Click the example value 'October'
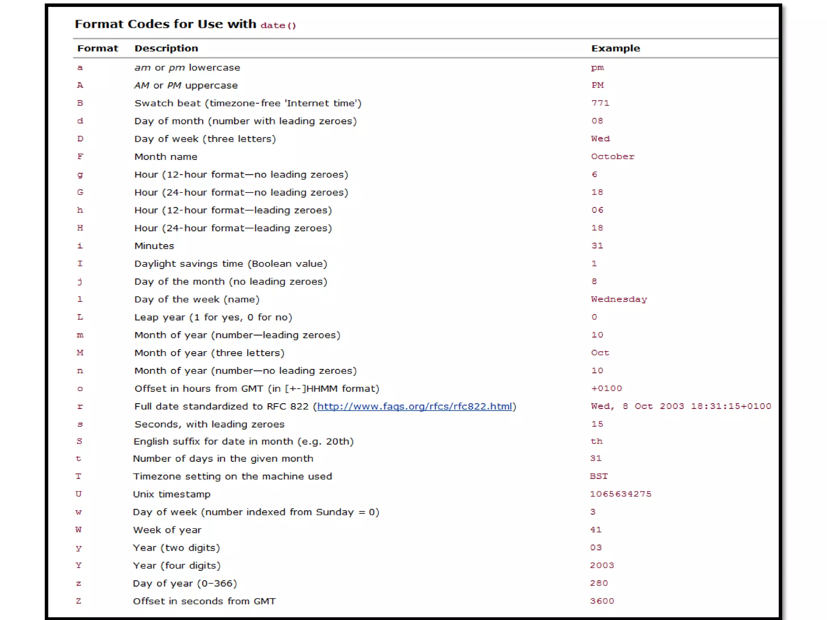The width and height of the screenshot is (827, 620). pos(613,157)
